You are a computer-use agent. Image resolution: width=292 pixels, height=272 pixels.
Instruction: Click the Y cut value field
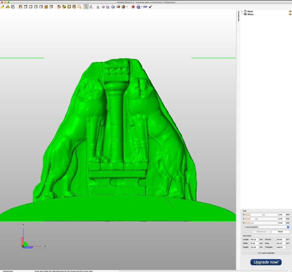point(281,219)
